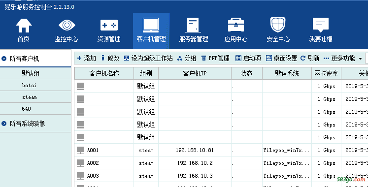This screenshot has height=187, width=368.
Task: Open 安全中心 shield icon
Action: click(x=278, y=25)
